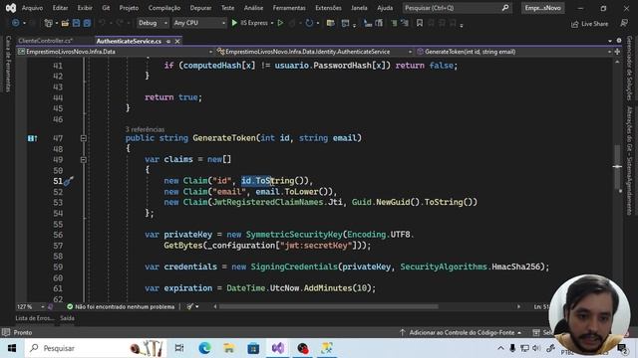Open the Depurar menu
Screen dimensions: 638x358
click(x=200, y=8)
